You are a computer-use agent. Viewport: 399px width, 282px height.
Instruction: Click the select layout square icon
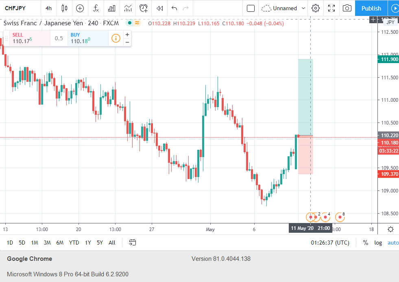click(x=251, y=8)
